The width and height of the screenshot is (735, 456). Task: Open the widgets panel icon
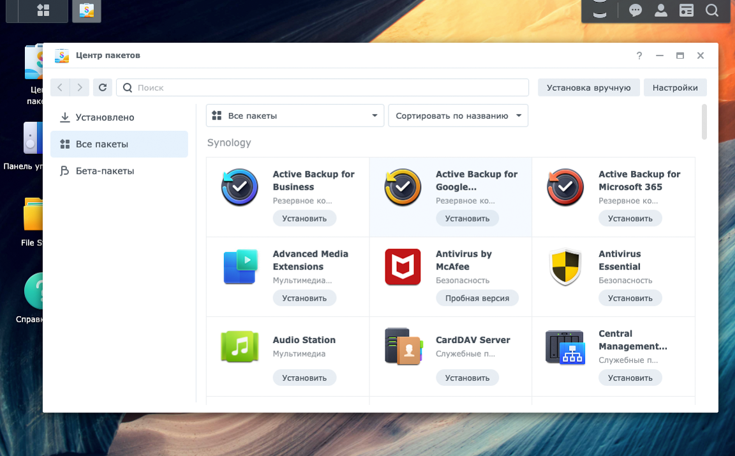[x=687, y=10]
